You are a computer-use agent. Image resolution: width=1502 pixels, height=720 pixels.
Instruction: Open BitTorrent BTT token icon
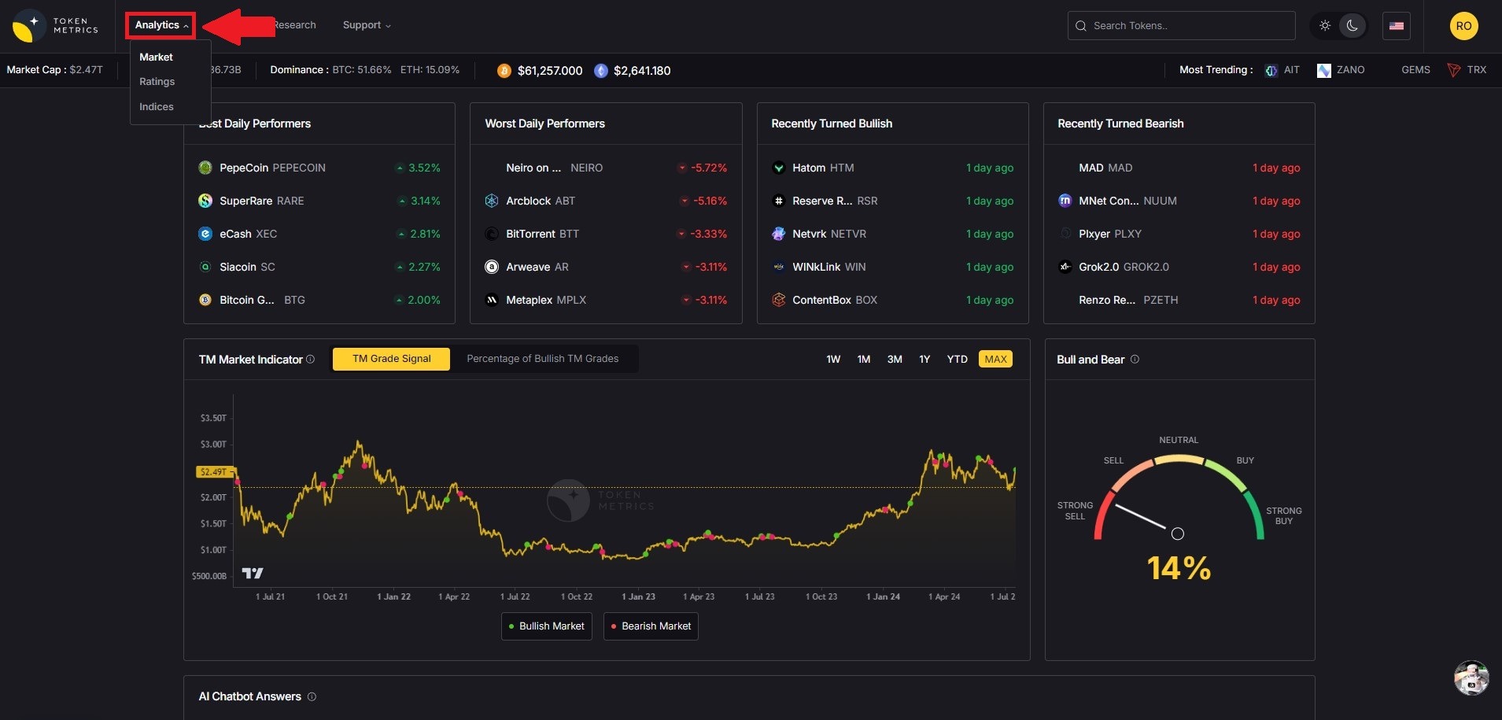492,234
